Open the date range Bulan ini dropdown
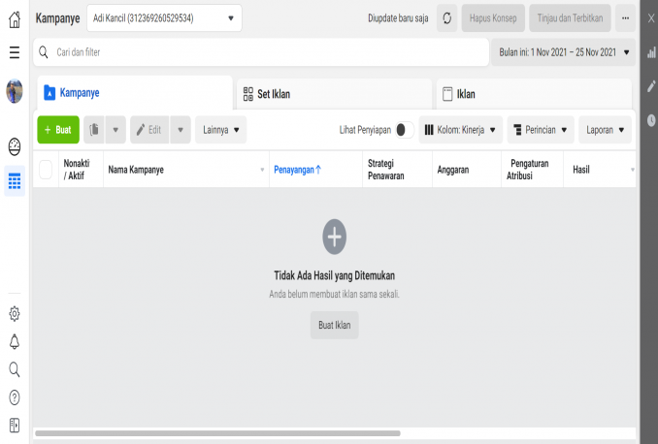The width and height of the screenshot is (658, 444). [x=563, y=52]
